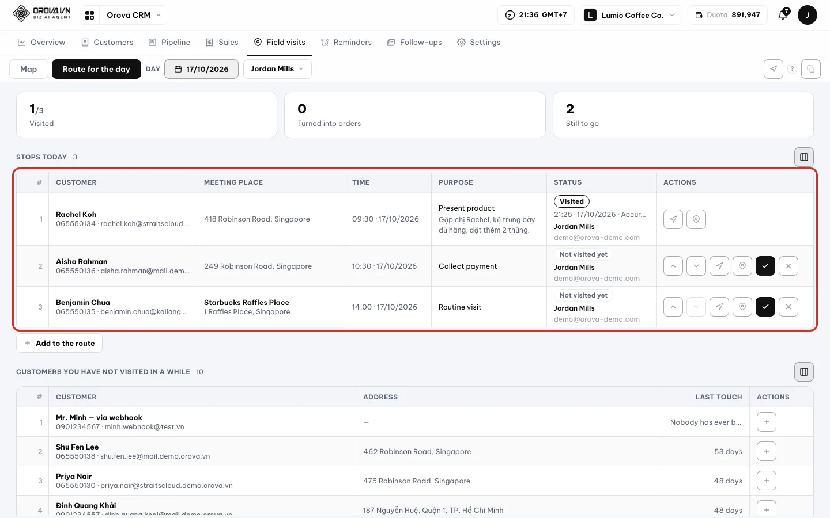Open column settings for not-visited customers table
The image size is (830, 518).
point(804,372)
